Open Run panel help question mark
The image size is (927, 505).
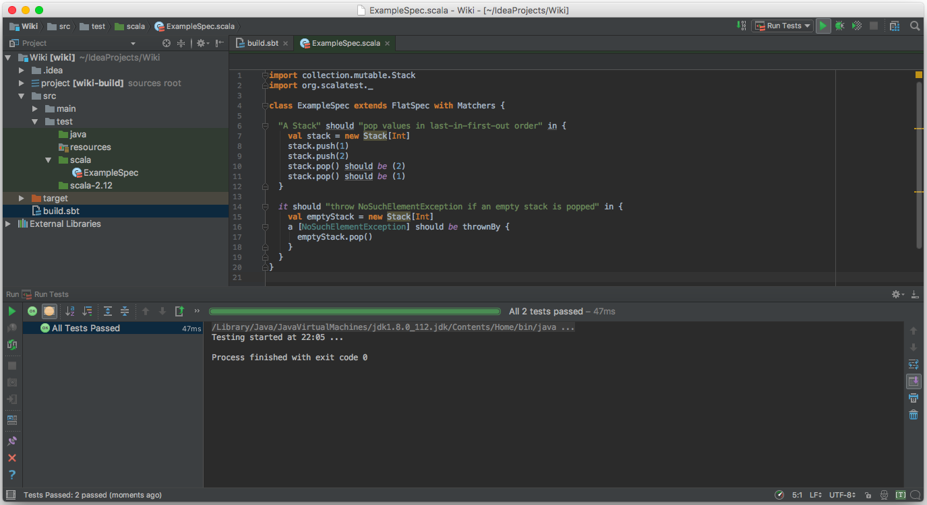11,475
